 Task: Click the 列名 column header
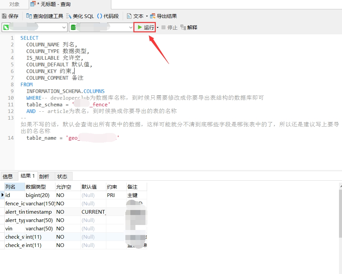point(14,187)
